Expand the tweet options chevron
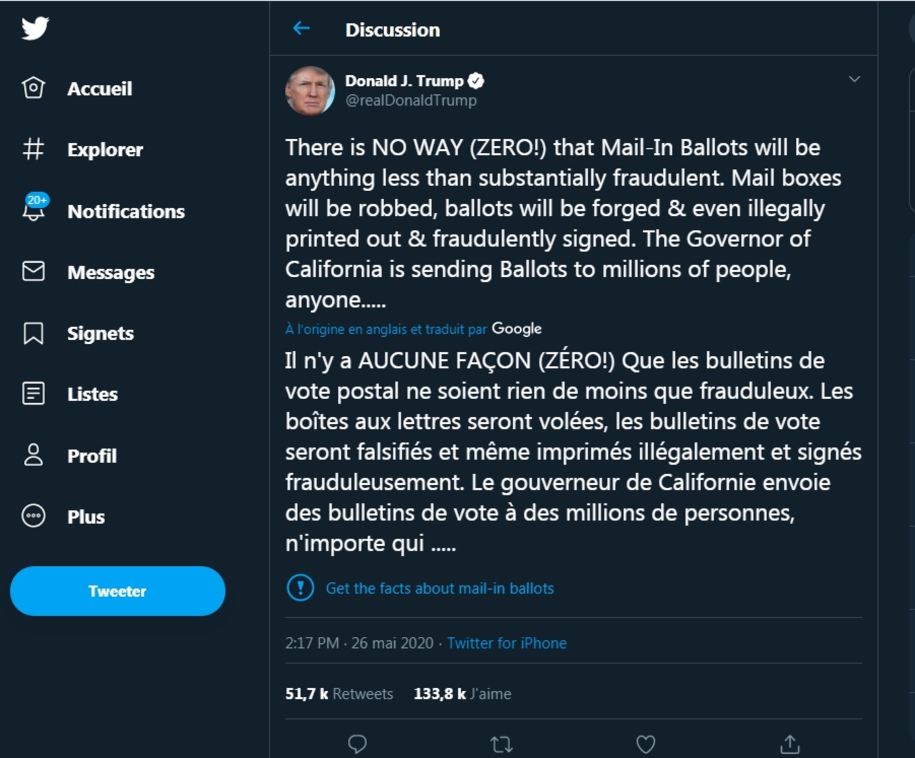This screenshot has width=915, height=758. [854, 79]
